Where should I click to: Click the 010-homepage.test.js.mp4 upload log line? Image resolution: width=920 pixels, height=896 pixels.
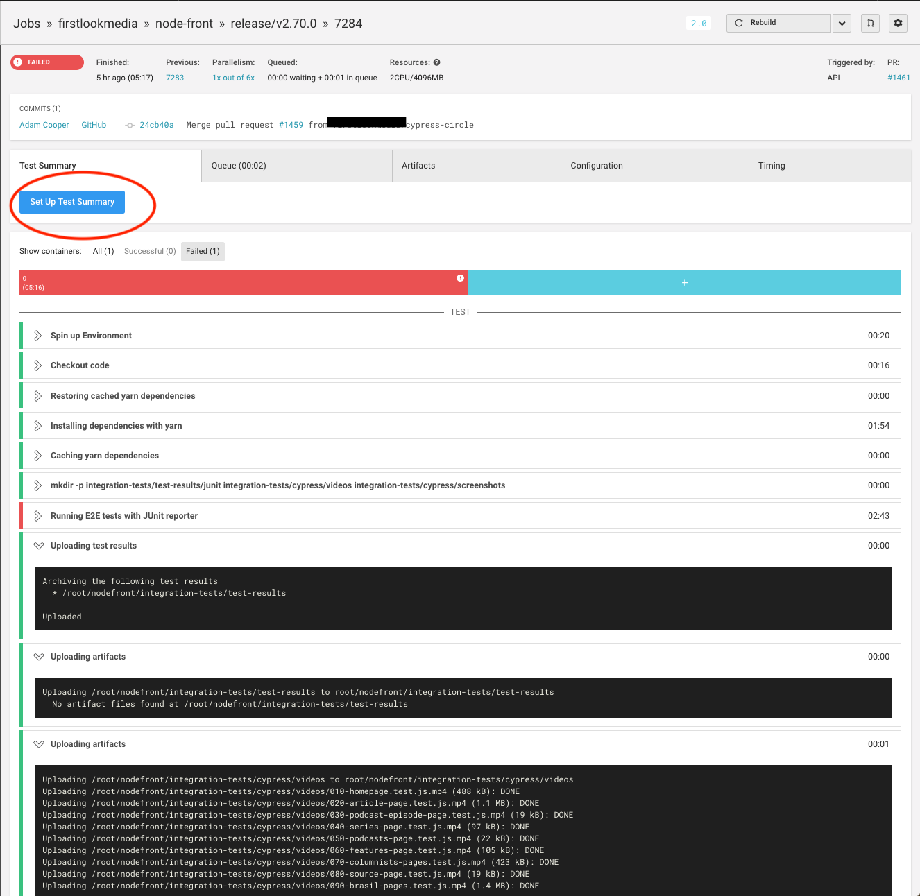pyautogui.click(x=281, y=791)
